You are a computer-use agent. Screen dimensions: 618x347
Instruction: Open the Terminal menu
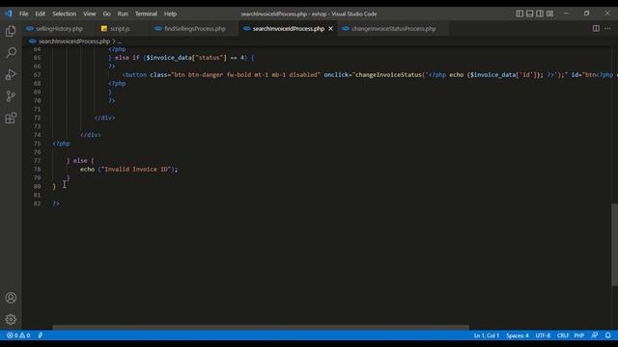(x=146, y=13)
